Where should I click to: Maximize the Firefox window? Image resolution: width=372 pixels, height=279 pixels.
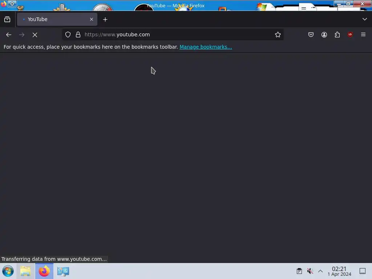[x=348, y=4]
